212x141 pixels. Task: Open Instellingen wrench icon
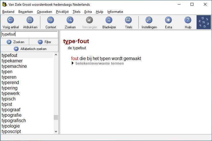[x=149, y=20]
